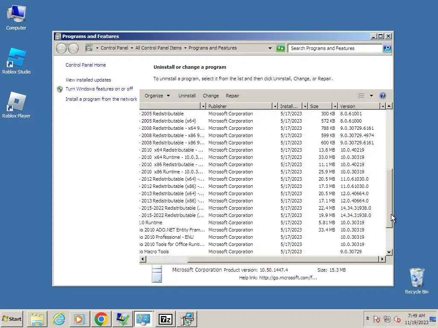The height and width of the screenshot is (328, 438).
Task: Click the scroll down arrow of list
Action: pos(389,252)
